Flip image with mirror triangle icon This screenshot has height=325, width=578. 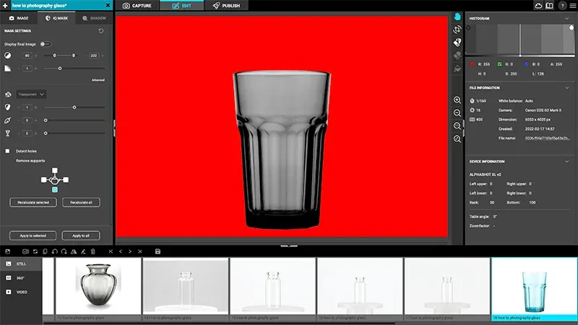tap(74, 251)
